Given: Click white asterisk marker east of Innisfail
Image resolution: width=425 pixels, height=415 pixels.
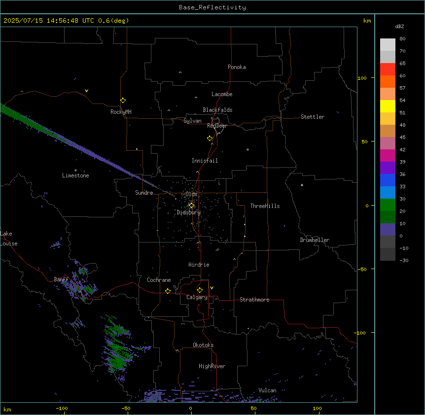Looking at the screenshot, I should tap(248, 149).
